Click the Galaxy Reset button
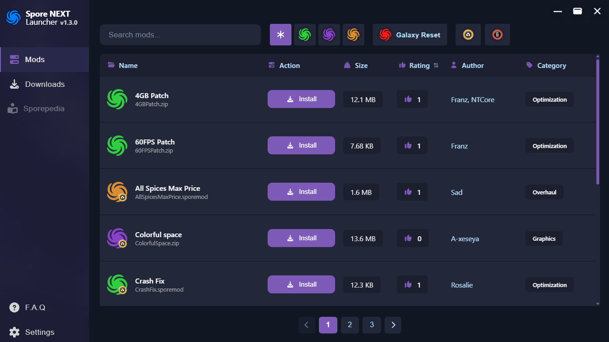This screenshot has height=342, width=609. [410, 35]
